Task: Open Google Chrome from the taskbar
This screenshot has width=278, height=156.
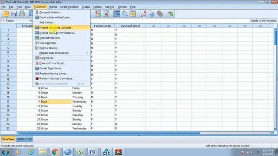Action: pyautogui.click(x=55, y=152)
